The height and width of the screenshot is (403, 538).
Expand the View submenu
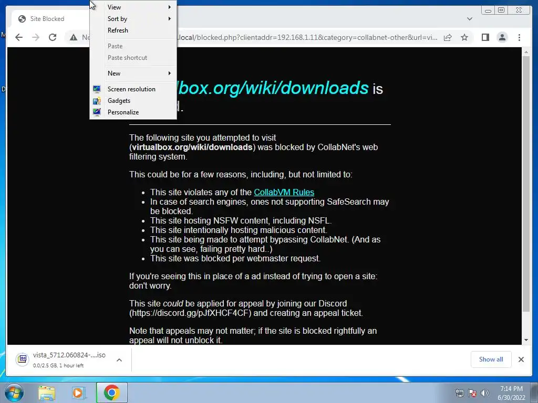tap(133, 7)
